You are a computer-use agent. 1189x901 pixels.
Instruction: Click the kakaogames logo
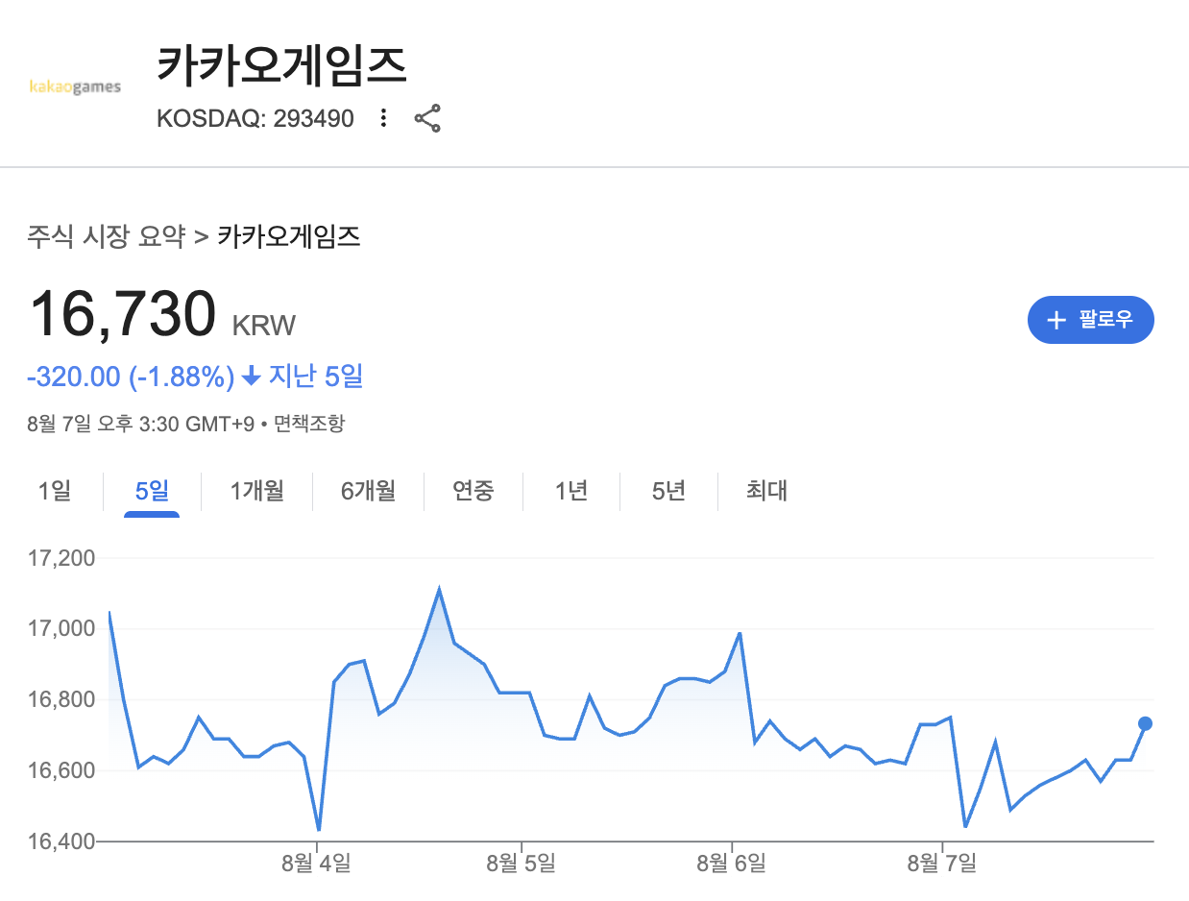coord(75,87)
